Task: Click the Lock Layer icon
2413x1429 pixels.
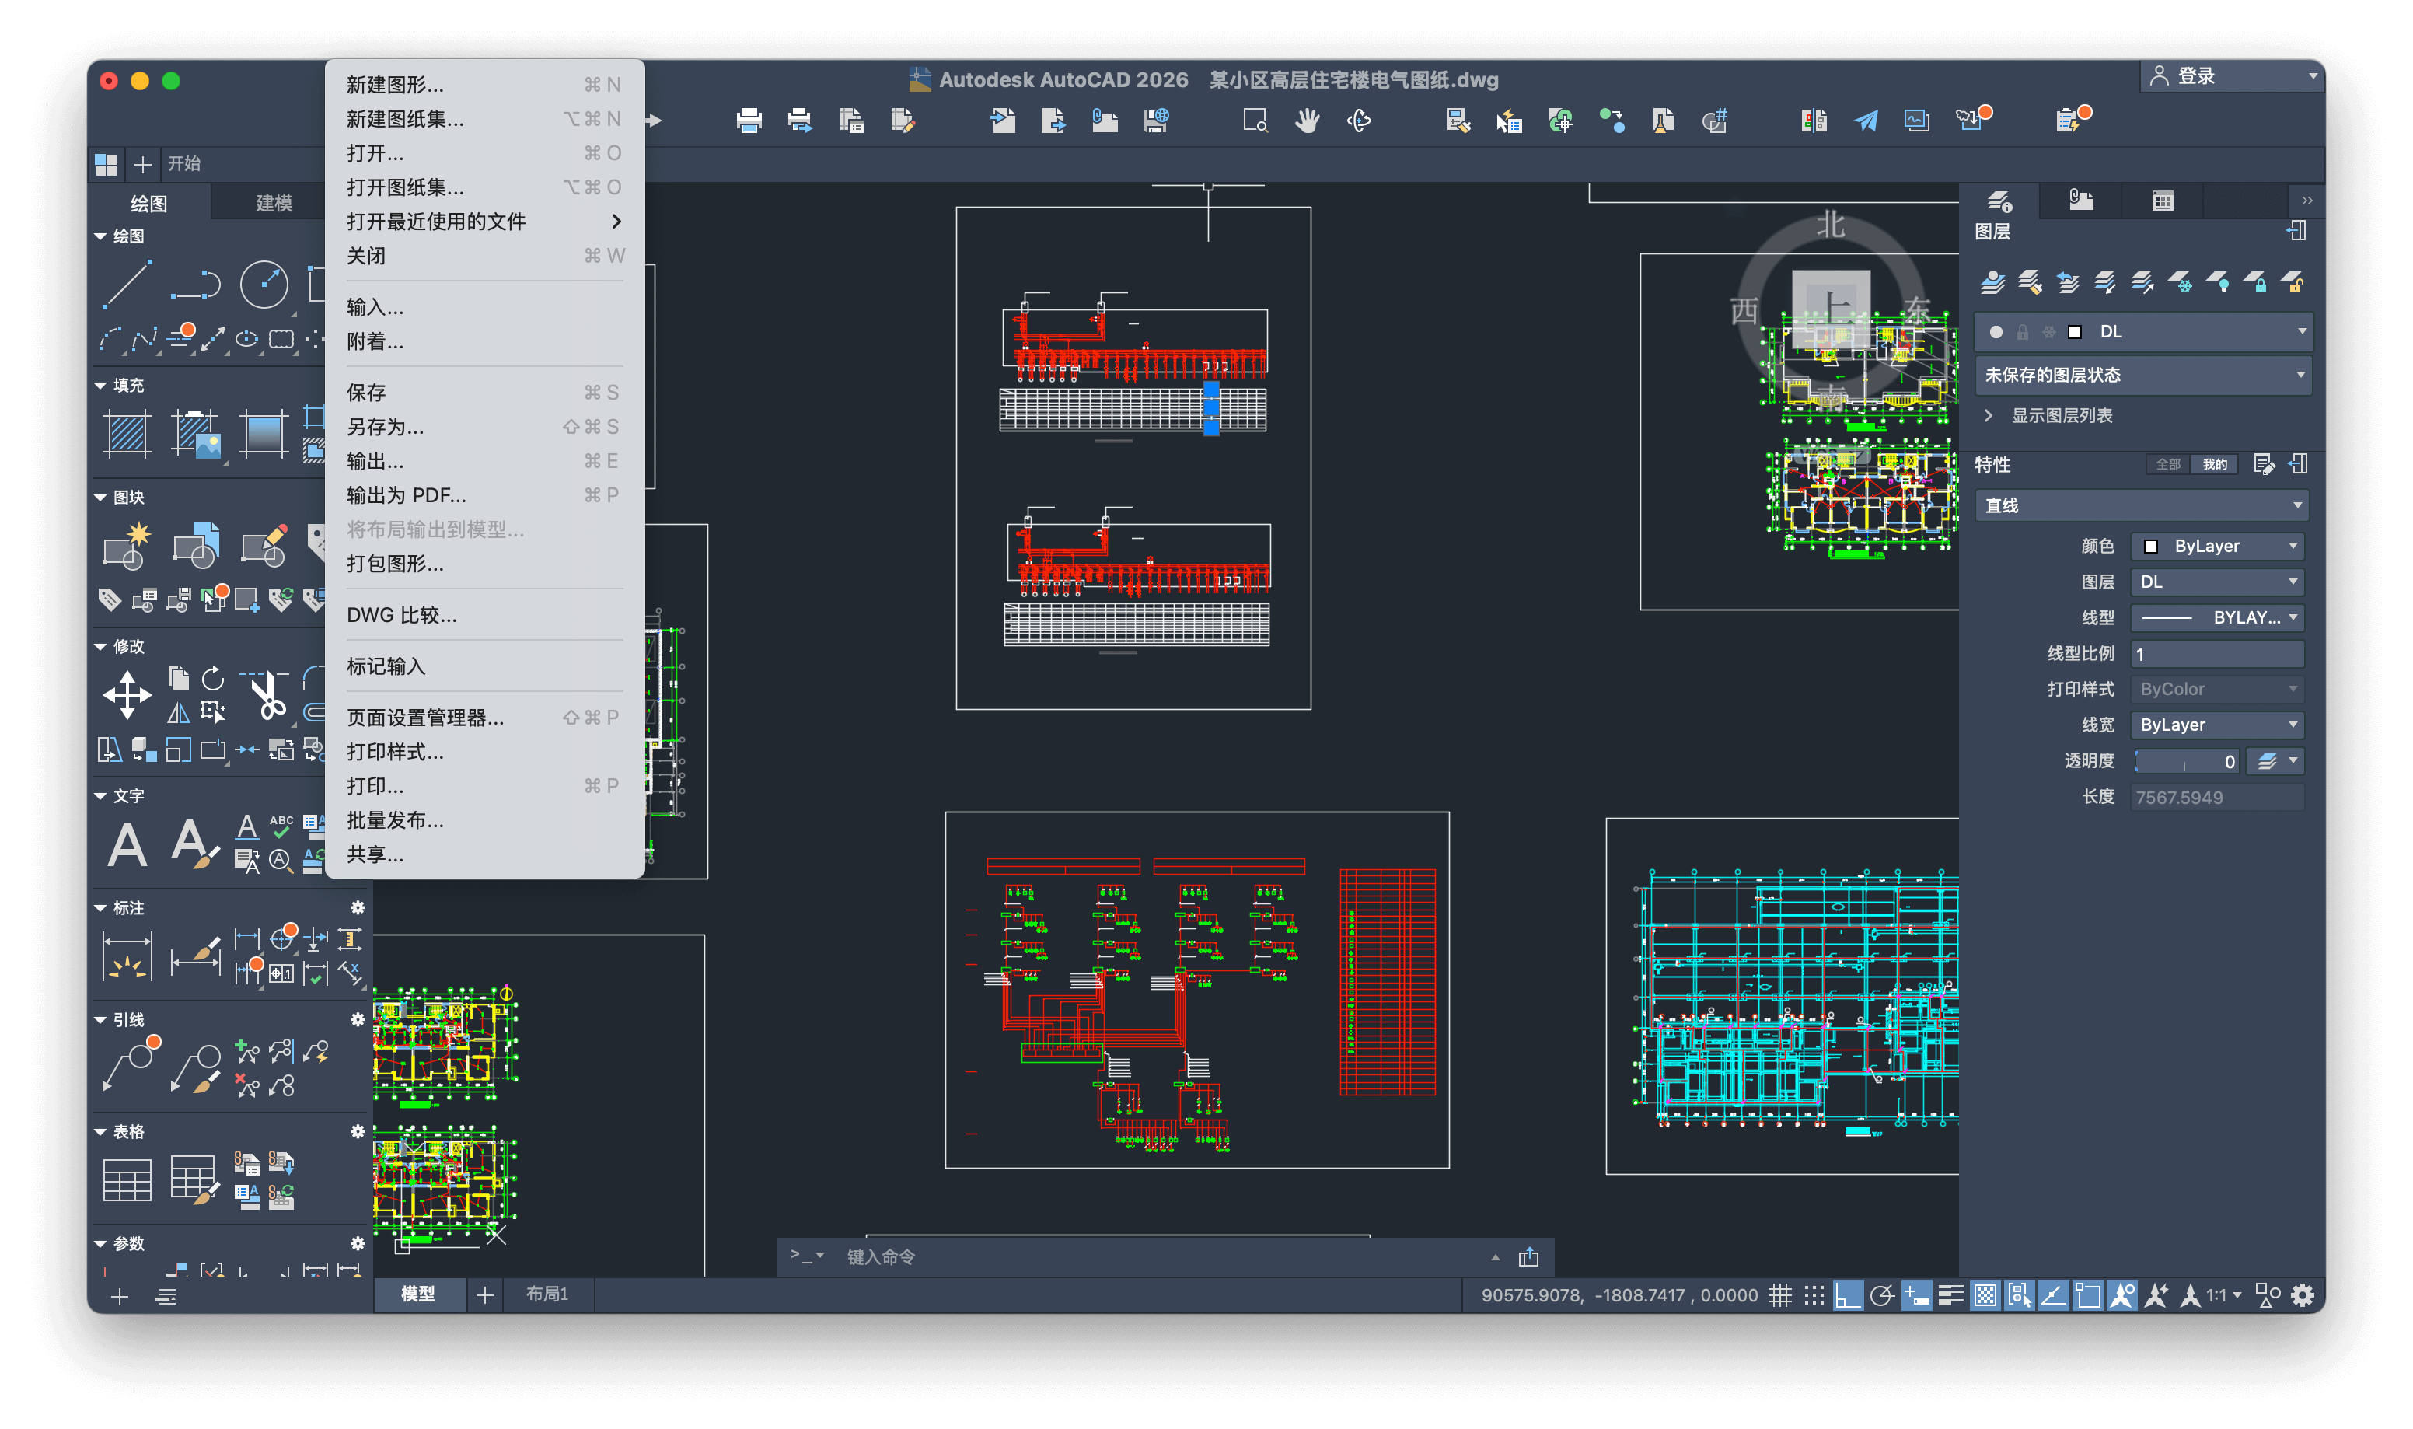Action: pyautogui.click(x=2254, y=282)
